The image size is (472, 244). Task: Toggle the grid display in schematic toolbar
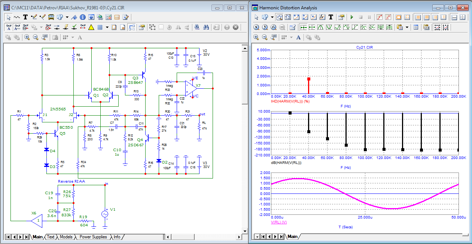pyautogui.click(x=100, y=27)
